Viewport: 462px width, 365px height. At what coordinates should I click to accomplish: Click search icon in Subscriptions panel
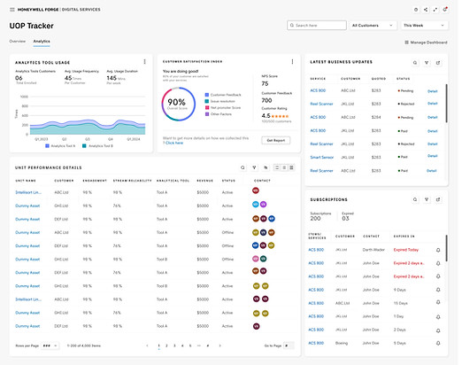[x=415, y=199]
